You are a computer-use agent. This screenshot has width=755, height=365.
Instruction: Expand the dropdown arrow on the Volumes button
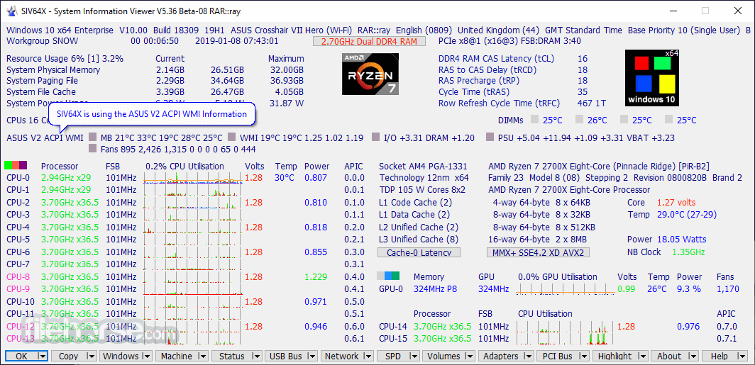(x=470, y=356)
